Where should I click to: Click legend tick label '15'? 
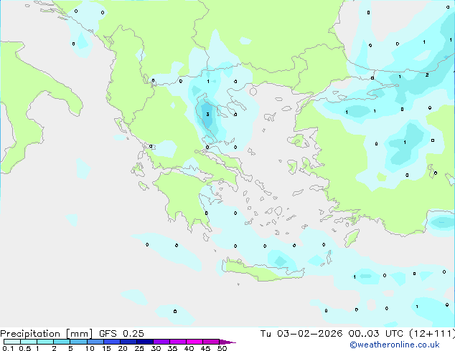tap(106, 348)
